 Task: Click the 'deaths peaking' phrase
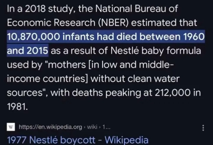click(106, 93)
